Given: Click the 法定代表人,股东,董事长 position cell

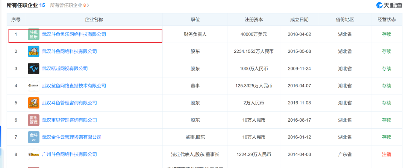Looking at the screenshot, I should [x=195, y=155].
